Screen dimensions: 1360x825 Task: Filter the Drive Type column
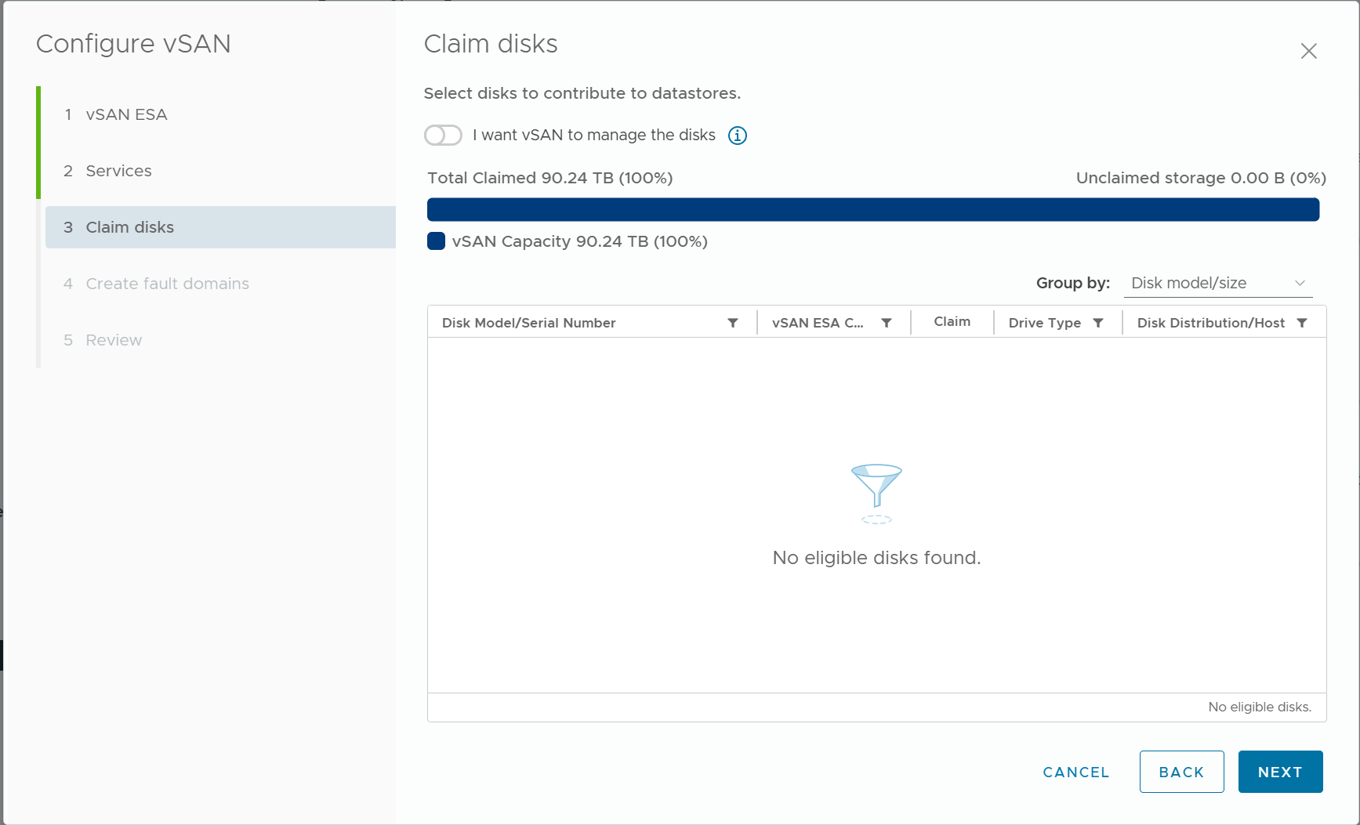(1098, 323)
